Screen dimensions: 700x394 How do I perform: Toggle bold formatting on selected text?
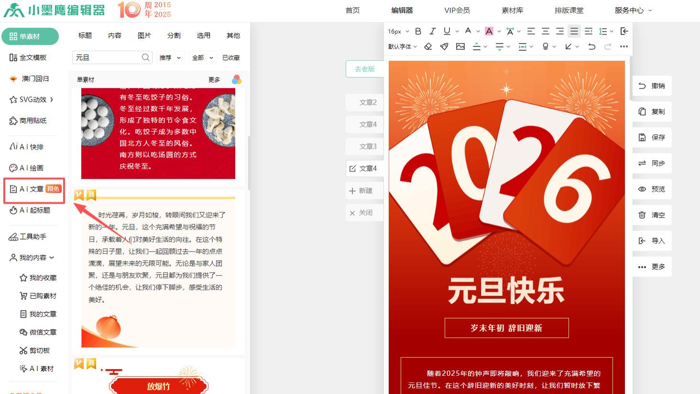(x=418, y=31)
